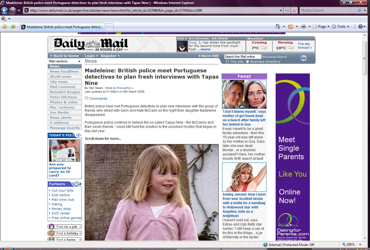Screen dimensions: 370x250
Task: Open the "Main sections" dropdown
Action: tap(65, 61)
